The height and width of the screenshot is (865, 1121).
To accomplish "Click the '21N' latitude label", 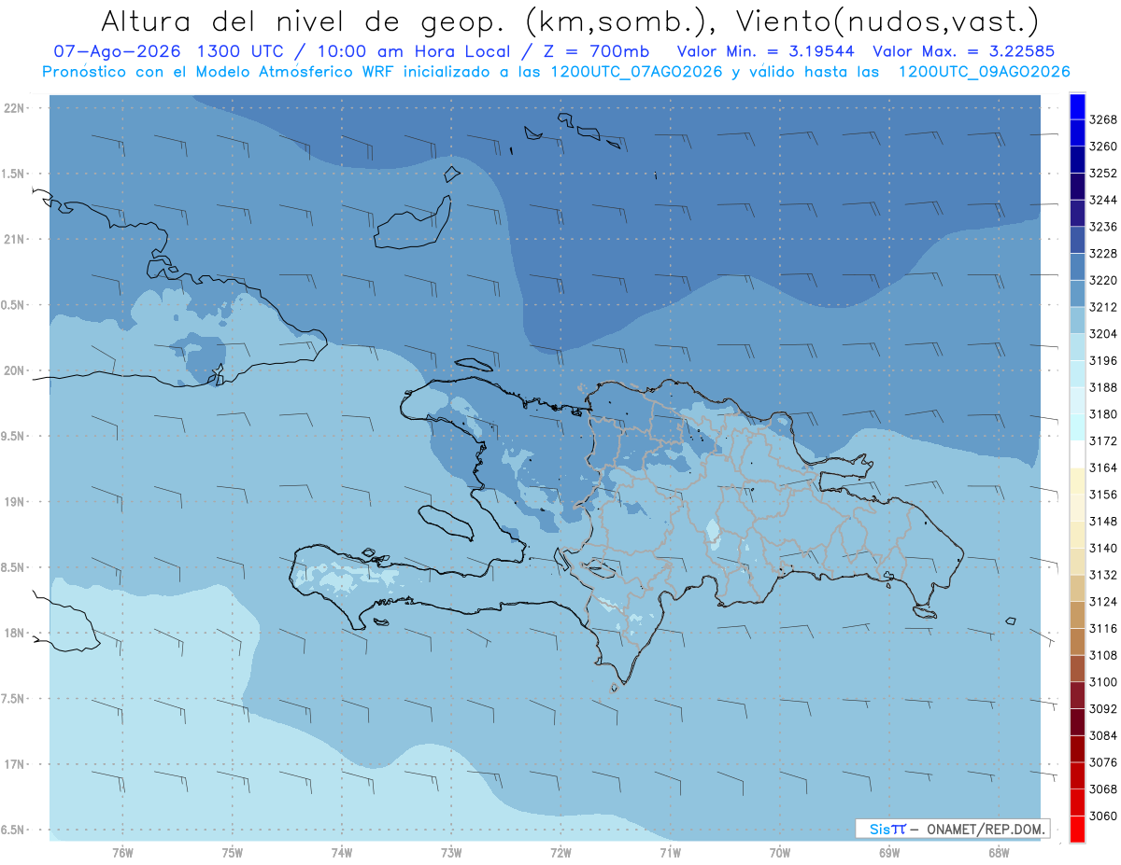I will click(x=14, y=239).
